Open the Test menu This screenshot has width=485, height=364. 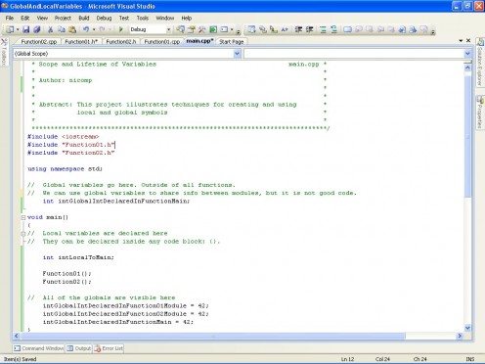coord(124,18)
